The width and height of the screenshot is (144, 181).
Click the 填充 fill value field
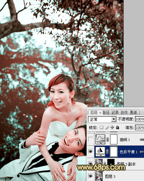pyautogui.click(x=140, y=128)
